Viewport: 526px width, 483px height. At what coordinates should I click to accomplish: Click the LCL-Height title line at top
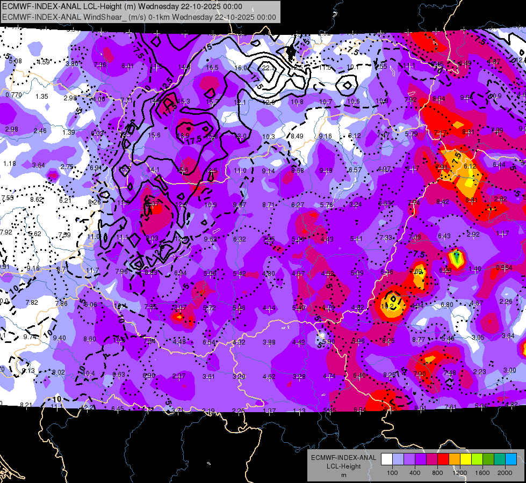click(123, 6)
